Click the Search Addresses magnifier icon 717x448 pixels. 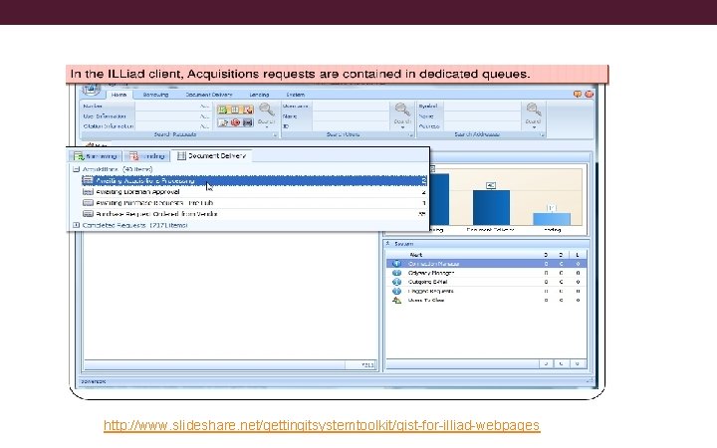(x=533, y=110)
